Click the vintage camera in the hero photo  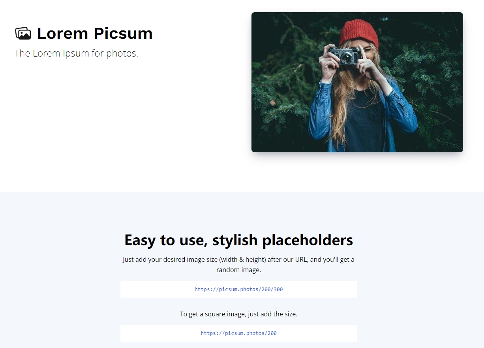coord(345,55)
